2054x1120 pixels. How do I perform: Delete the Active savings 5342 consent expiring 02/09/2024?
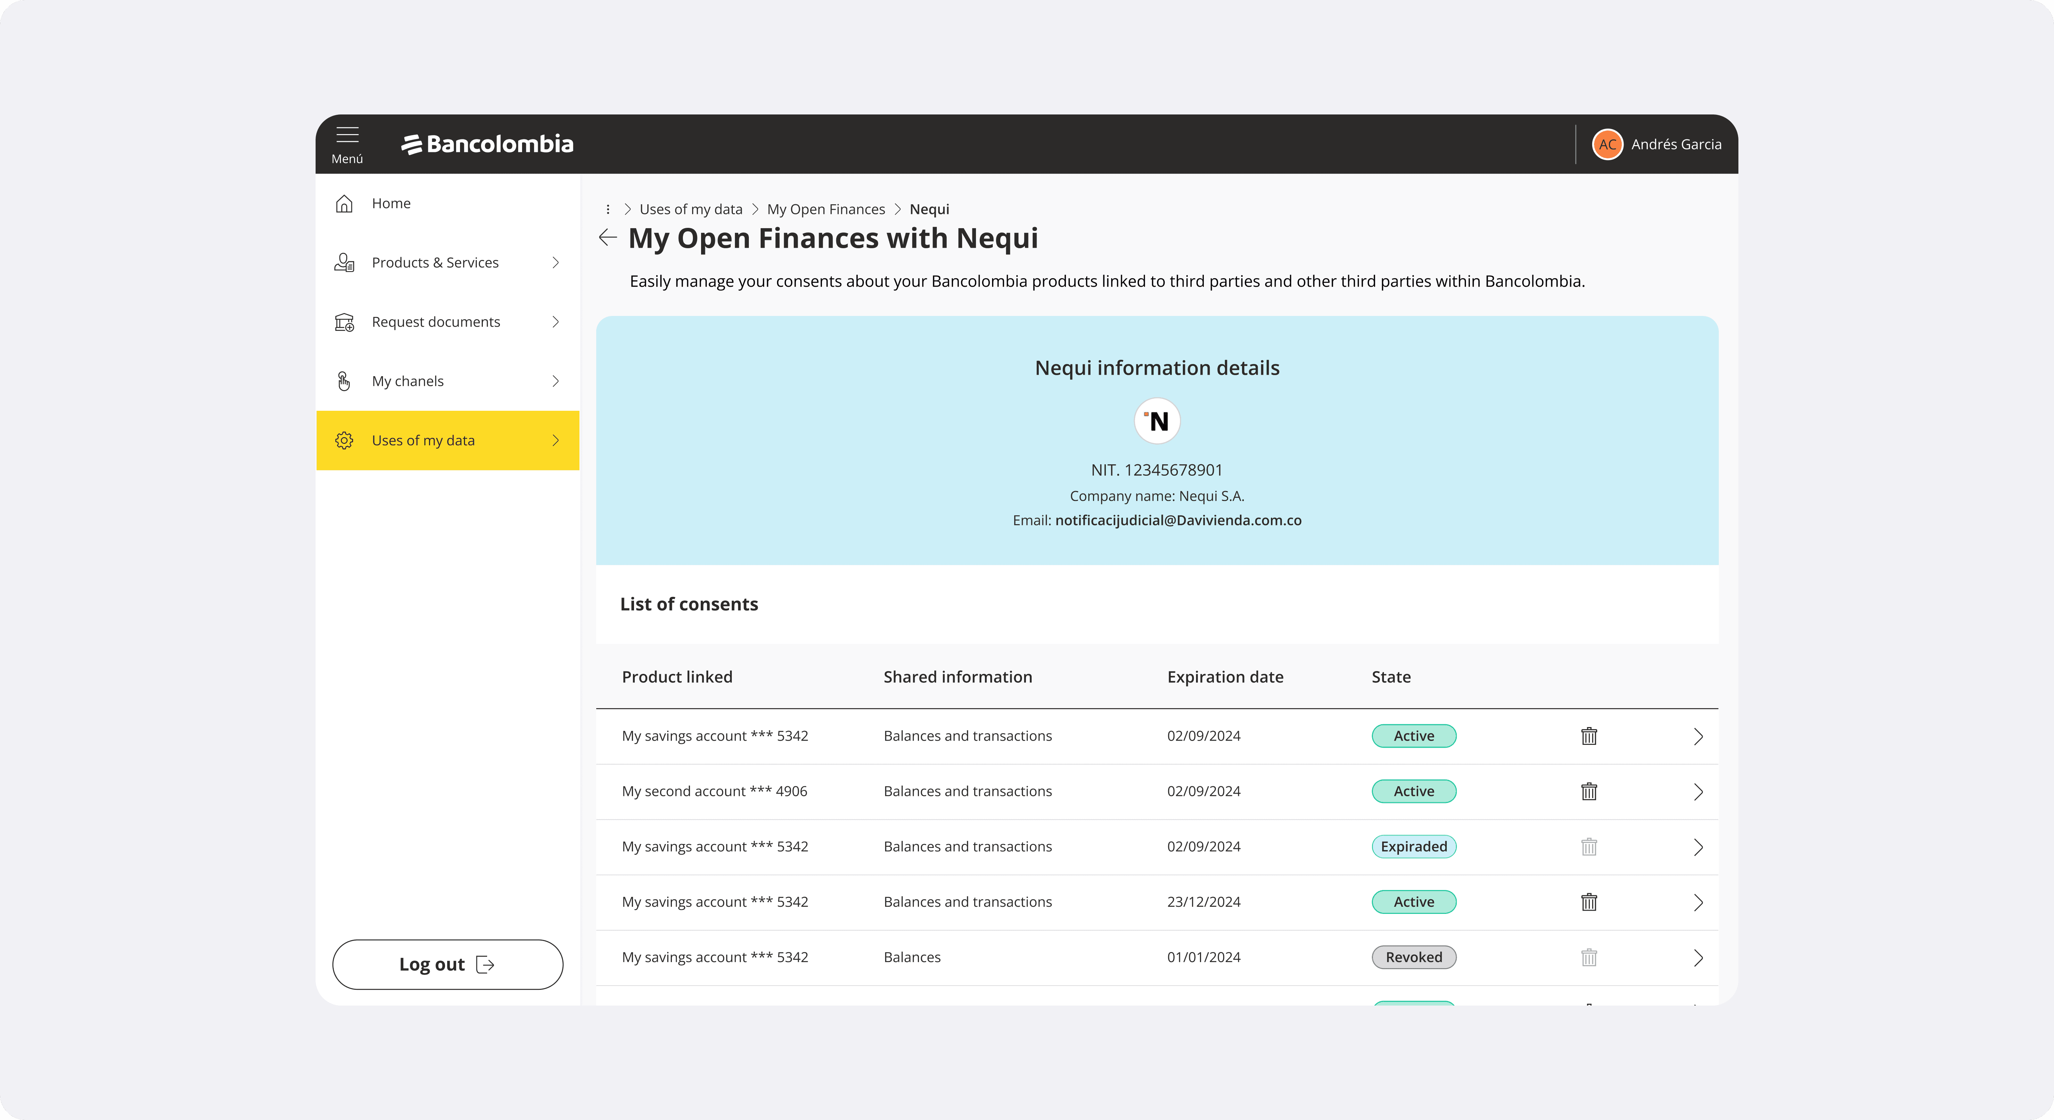click(1589, 736)
